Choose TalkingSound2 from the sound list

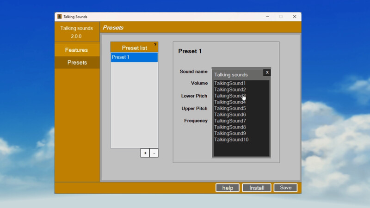(230, 90)
